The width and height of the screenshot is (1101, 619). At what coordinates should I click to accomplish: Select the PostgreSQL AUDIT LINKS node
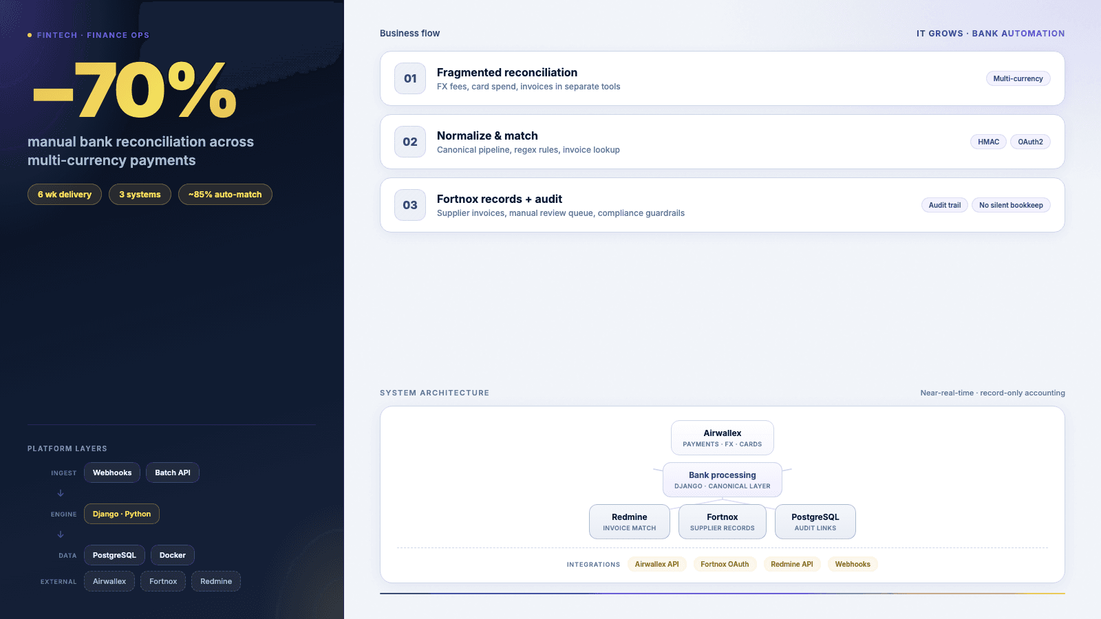point(815,522)
